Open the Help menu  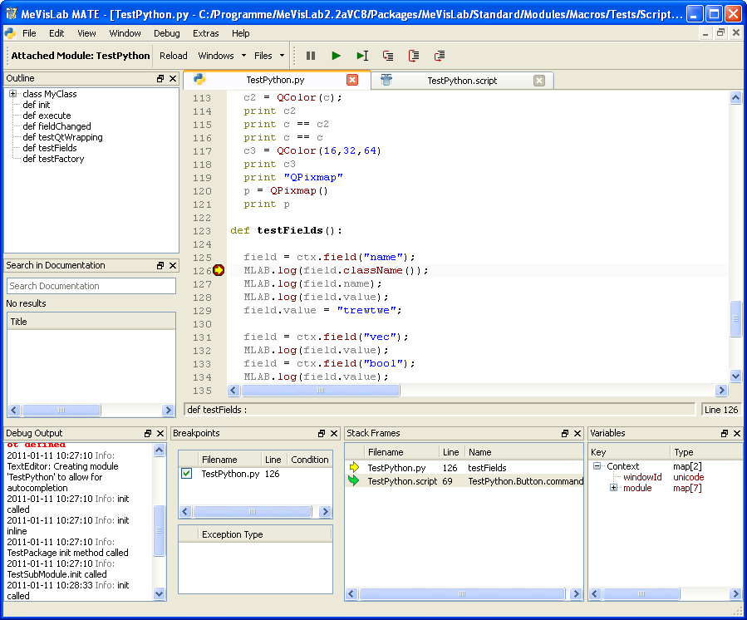pyautogui.click(x=241, y=33)
